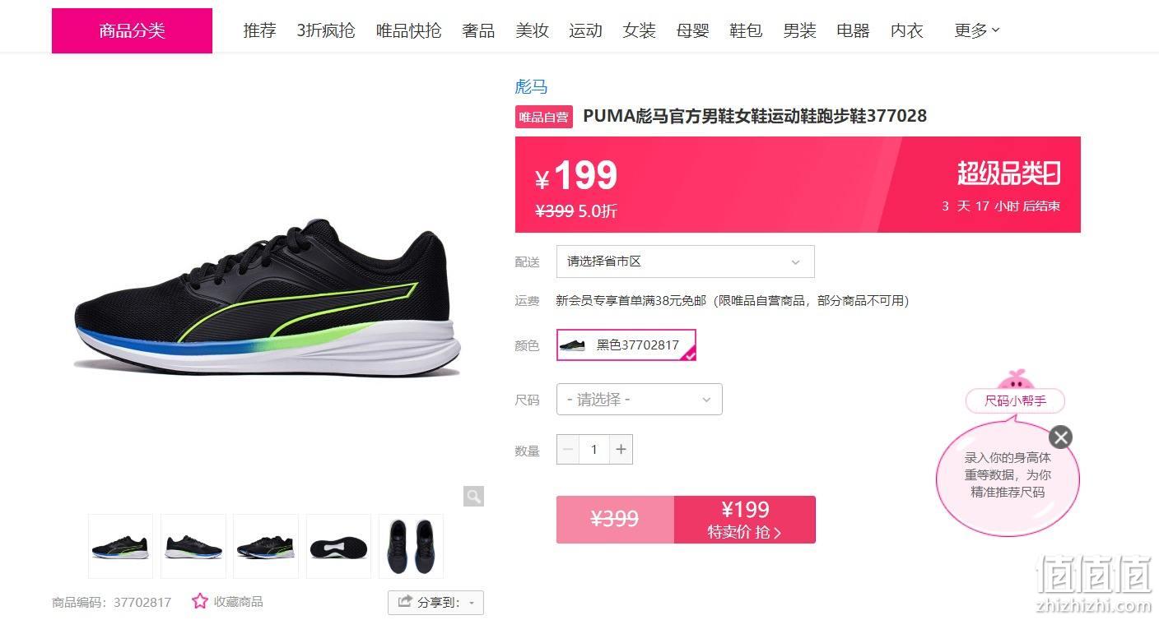Open the 尺码 size selection dropdown
1159x620 pixels.
tap(640, 399)
